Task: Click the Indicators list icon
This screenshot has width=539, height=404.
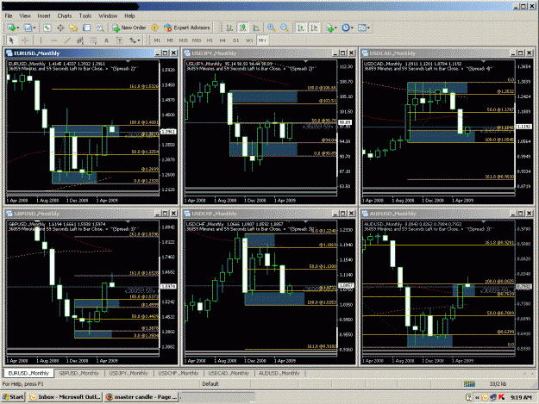Action: (x=332, y=28)
